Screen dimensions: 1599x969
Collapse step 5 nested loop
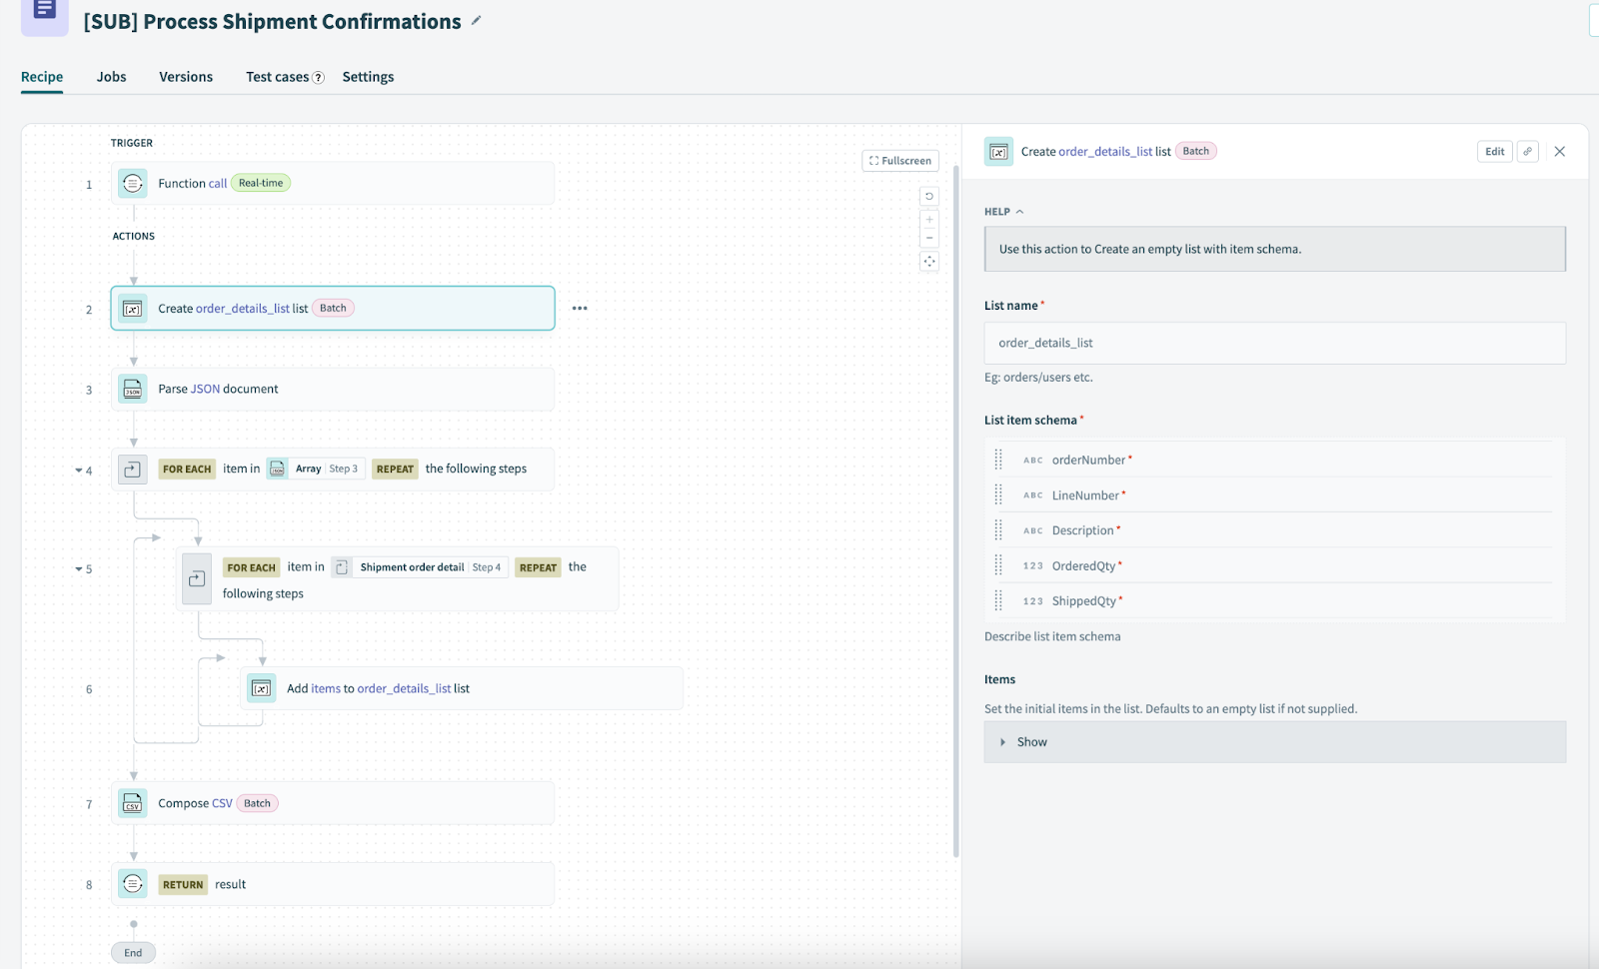[x=79, y=569]
